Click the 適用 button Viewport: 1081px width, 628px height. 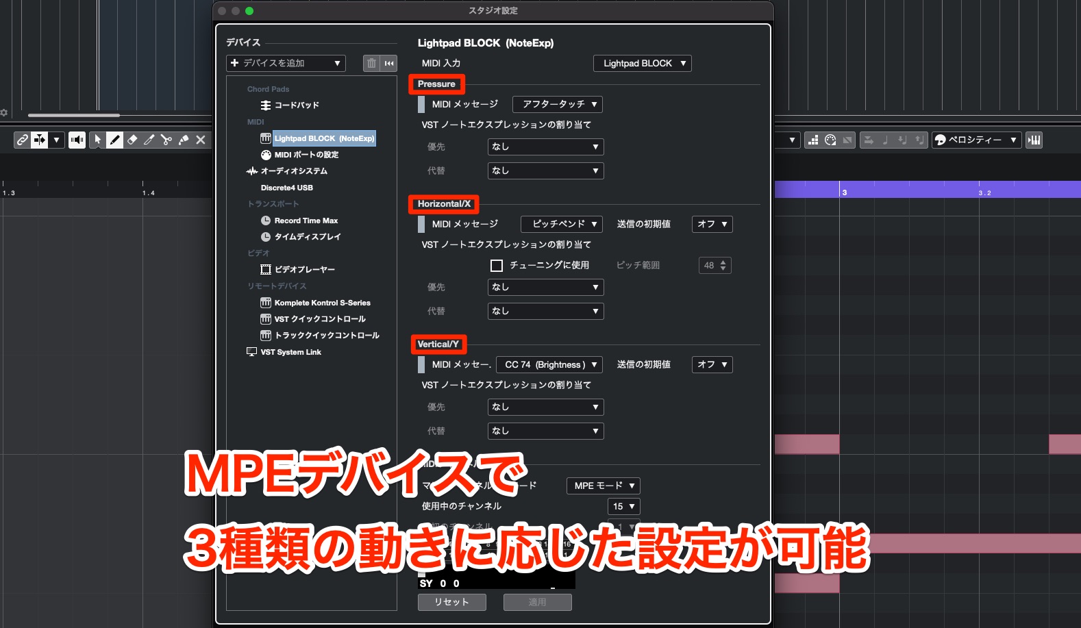[538, 602]
